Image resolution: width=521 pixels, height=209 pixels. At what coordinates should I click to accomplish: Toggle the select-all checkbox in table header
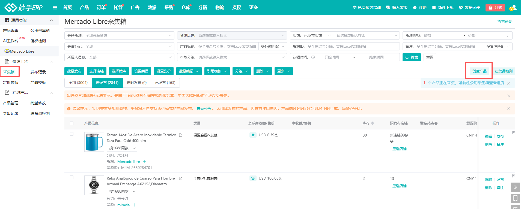point(72,123)
